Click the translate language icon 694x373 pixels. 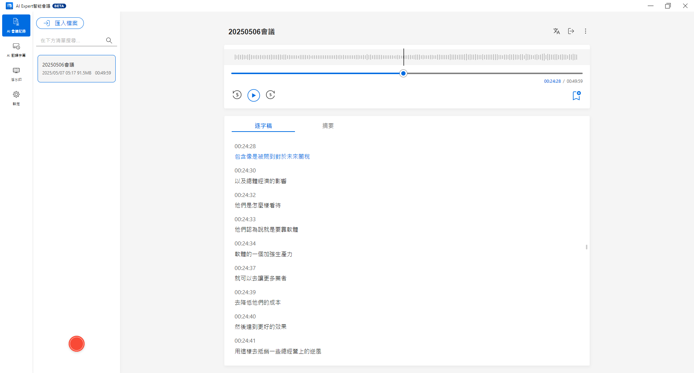[x=556, y=31]
